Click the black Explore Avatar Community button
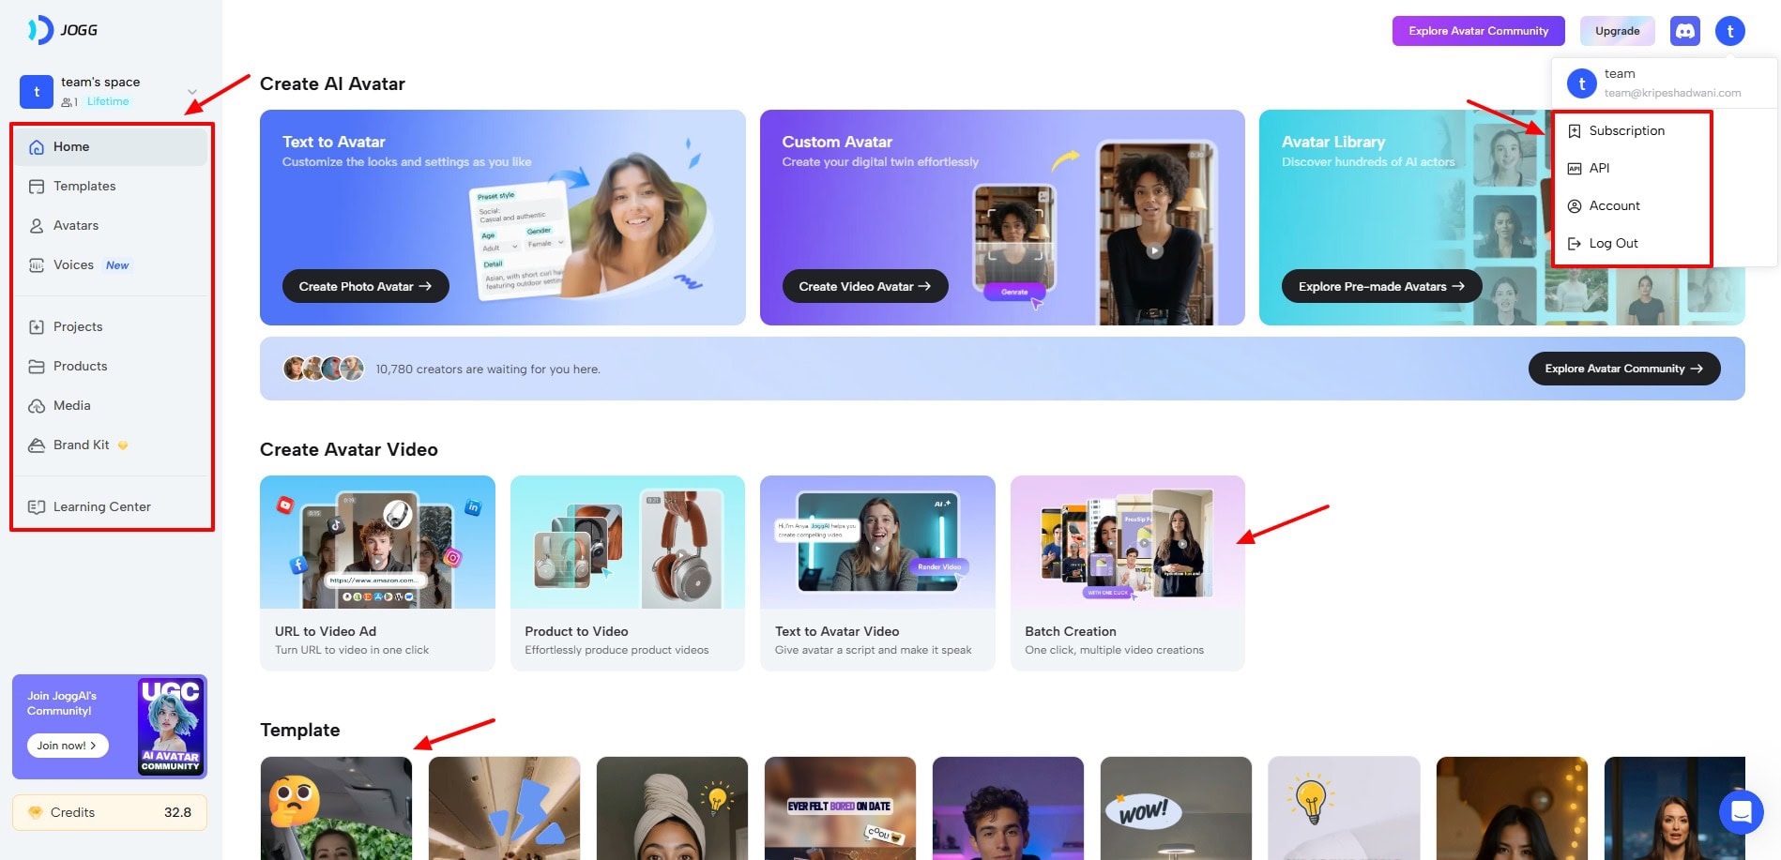Screen dimensions: 1781x860 click(x=1624, y=369)
